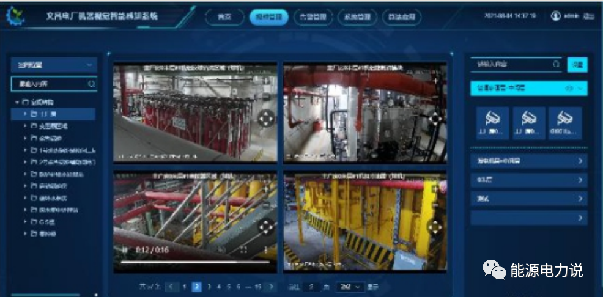Viewport: 603px width, 297px height.
Task: Open PTZ direction pad on red cylinder racks video
Action: 266,118
